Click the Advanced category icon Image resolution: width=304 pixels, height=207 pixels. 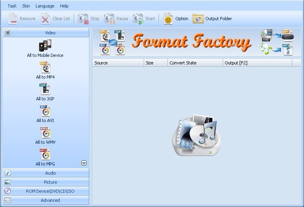[x=8, y=200]
